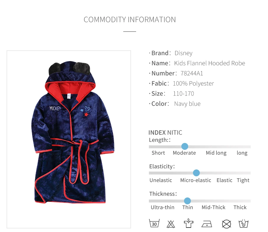Click the 'Navy blue' color value
Image resolution: width=268 pixels, height=232 pixels.
[x=187, y=104]
